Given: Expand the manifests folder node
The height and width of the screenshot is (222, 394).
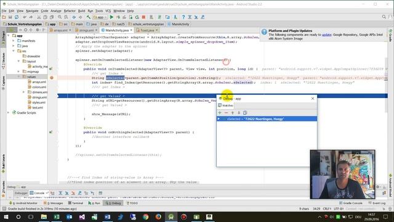Looking at the screenshot, I should click(x=14, y=41).
